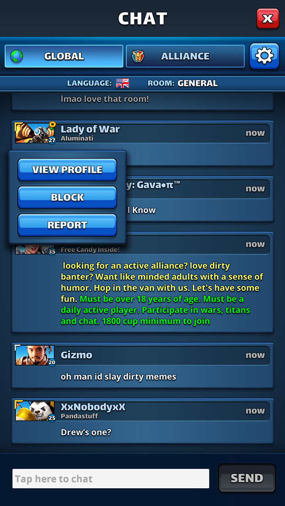Tap the XxNobodyxX player name
The width and height of the screenshot is (285, 506).
[93, 407]
